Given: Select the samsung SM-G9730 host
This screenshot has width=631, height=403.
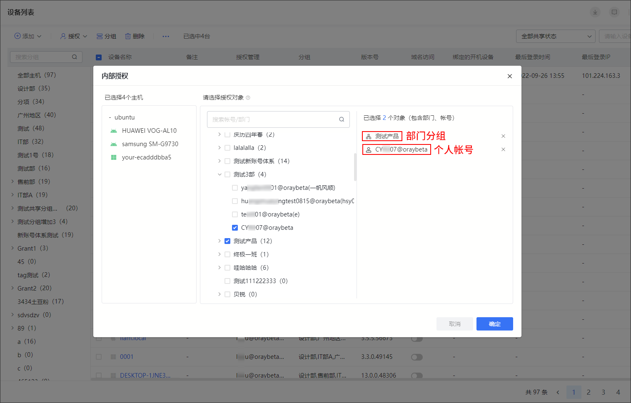Looking at the screenshot, I should [150, 144].
